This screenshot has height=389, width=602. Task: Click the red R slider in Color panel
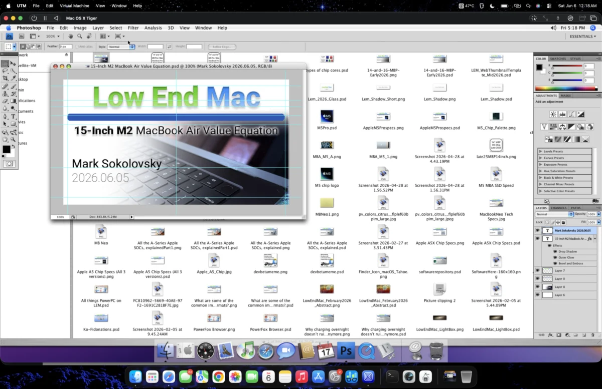567,66
